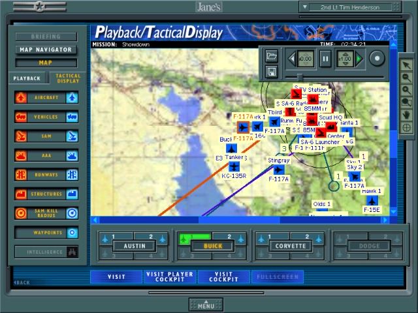This screenshot has width=418, height=313.
Task: Select the hand pan tool
Action: tap(406, 115)
